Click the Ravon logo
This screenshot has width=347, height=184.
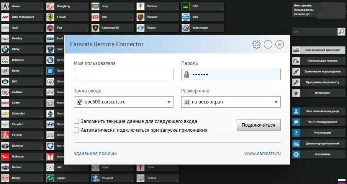[141, 28]
